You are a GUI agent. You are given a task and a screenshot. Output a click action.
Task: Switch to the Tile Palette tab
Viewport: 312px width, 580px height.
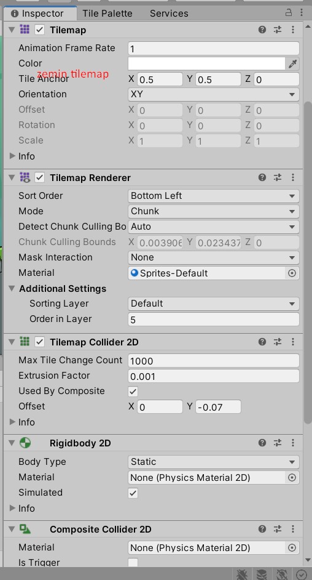pyautogui.click(x=107, y=14)
